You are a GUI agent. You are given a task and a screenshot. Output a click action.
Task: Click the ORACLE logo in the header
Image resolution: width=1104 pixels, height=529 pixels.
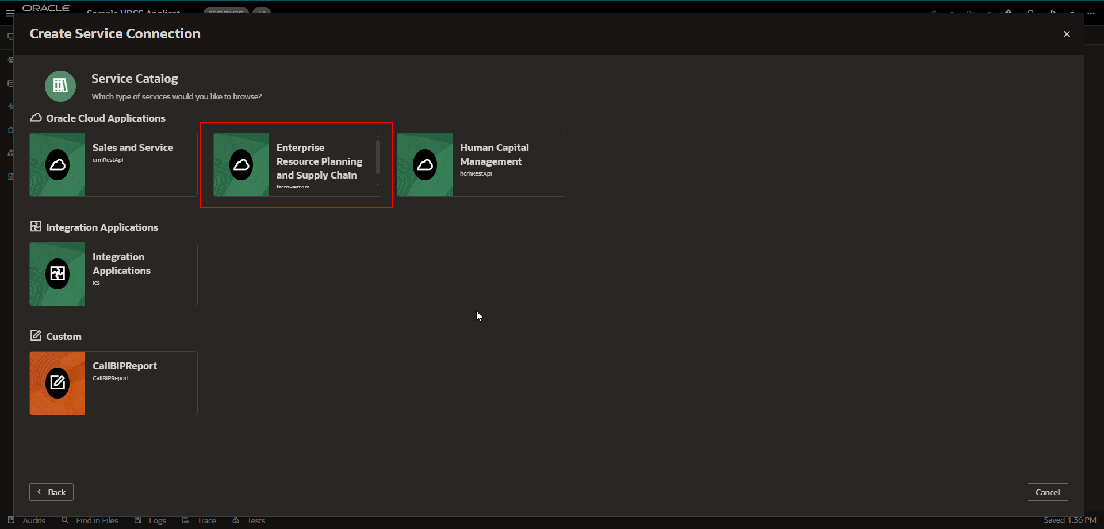pyautogui.click(x=46, y=8)
